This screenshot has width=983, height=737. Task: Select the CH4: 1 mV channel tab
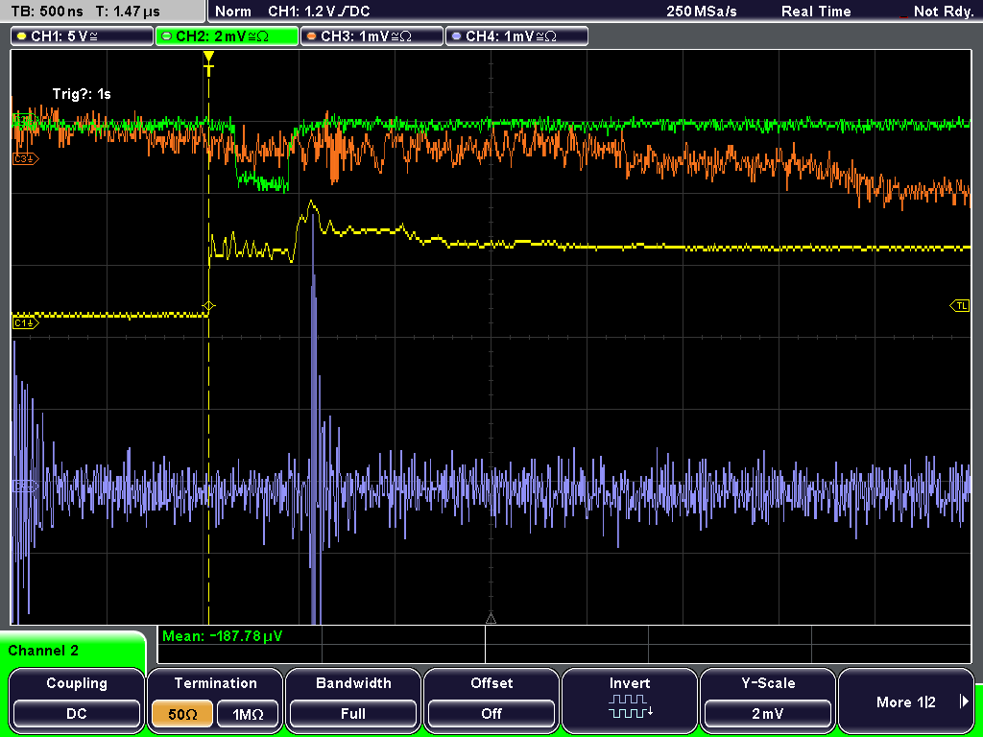[x=516, y=36]
